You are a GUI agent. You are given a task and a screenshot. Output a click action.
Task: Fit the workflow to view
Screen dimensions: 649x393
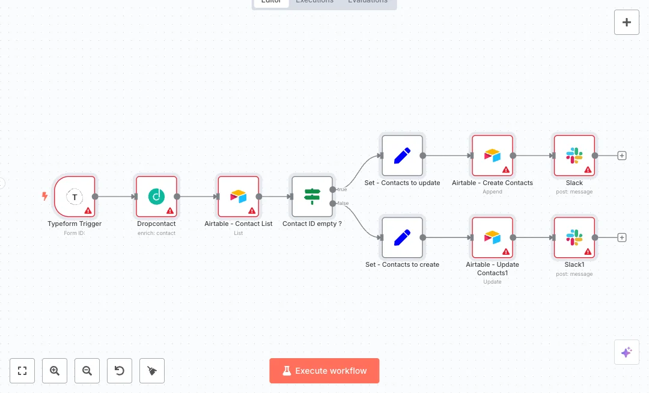(22, 371)
